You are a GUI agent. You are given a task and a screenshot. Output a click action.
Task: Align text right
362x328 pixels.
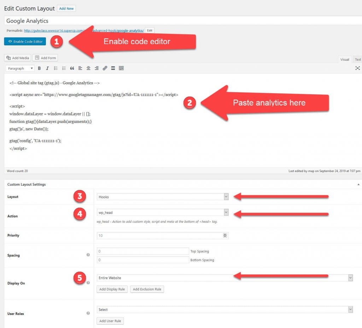pos(97,68)
